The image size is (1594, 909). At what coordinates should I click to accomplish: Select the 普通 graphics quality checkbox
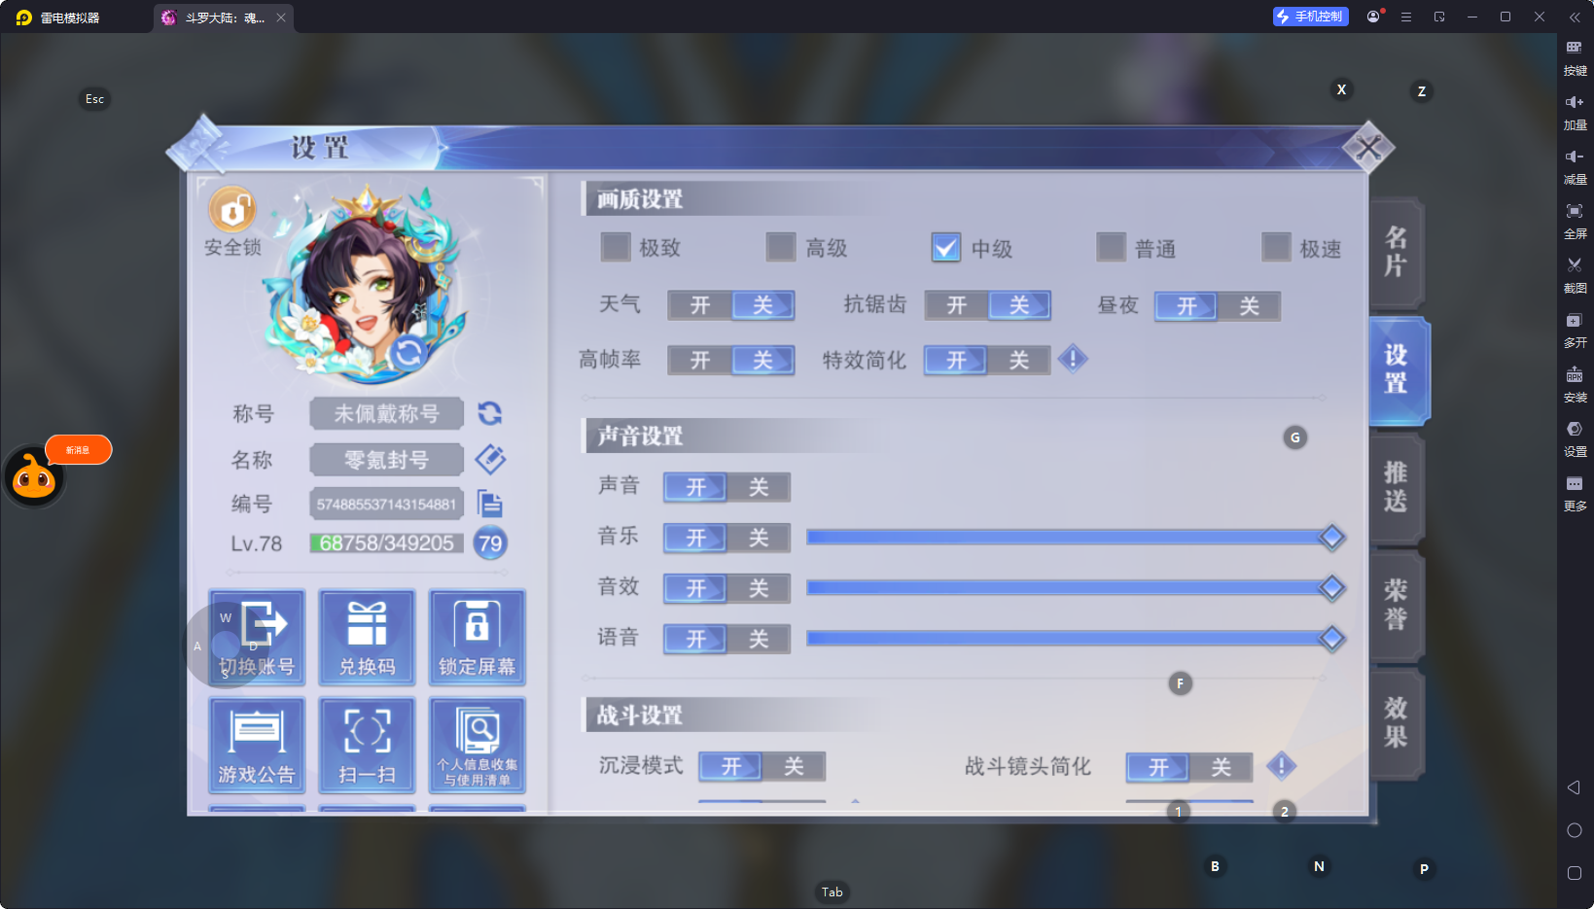[1110, 248]
